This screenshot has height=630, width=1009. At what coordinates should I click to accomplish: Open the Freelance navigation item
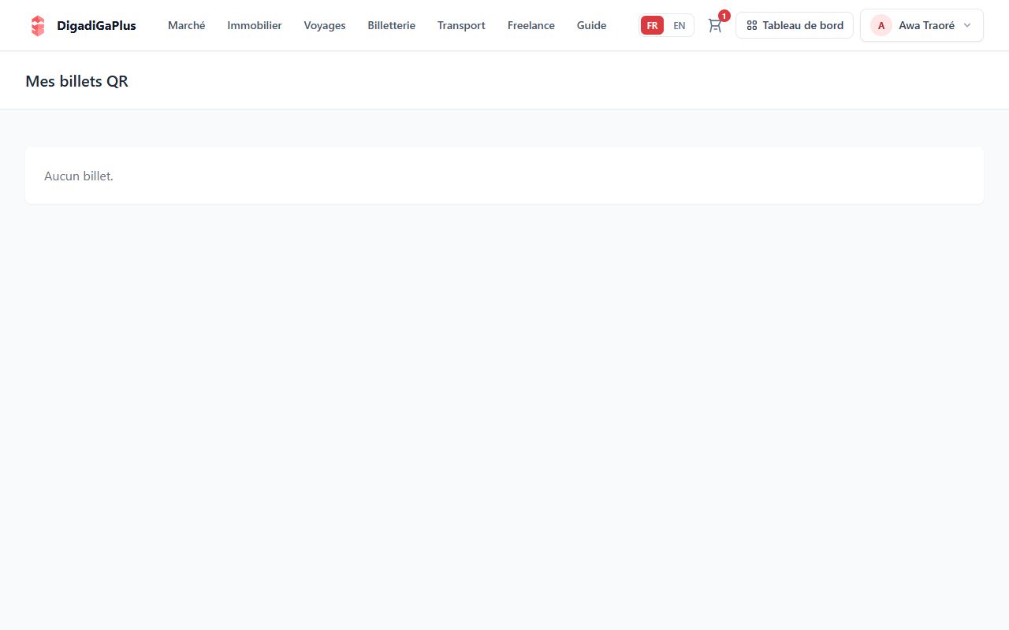click(x=531, y=25)
